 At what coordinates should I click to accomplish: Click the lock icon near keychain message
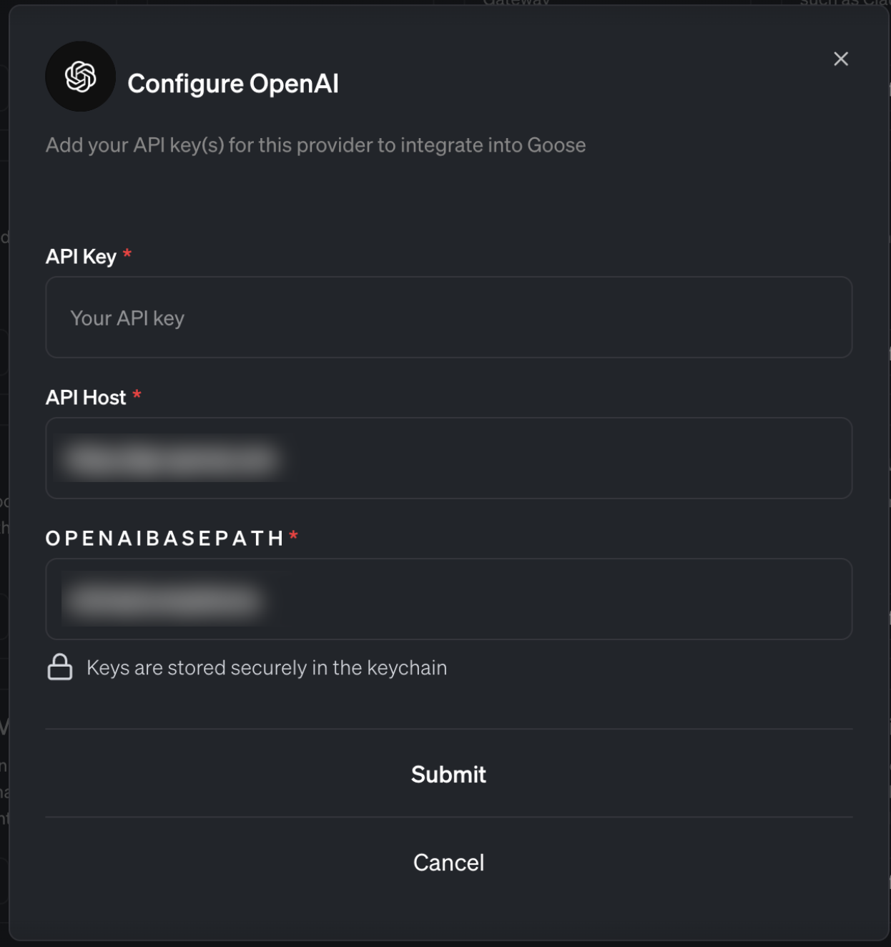click(61, 667)
